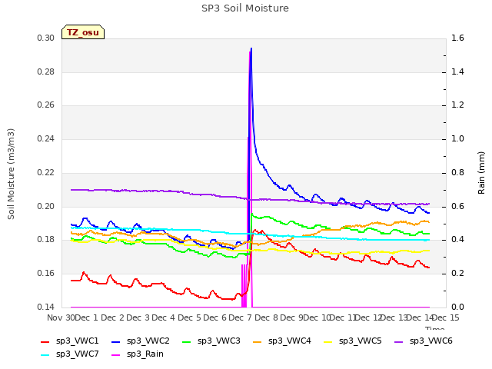Click the 0.8 right axis value
Image resolution: width=492 pixels, height=369 pixels.
(x=457, y=172)
